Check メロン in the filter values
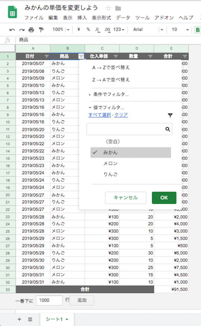This screenshot has width=201, height=326. [110, 164]
